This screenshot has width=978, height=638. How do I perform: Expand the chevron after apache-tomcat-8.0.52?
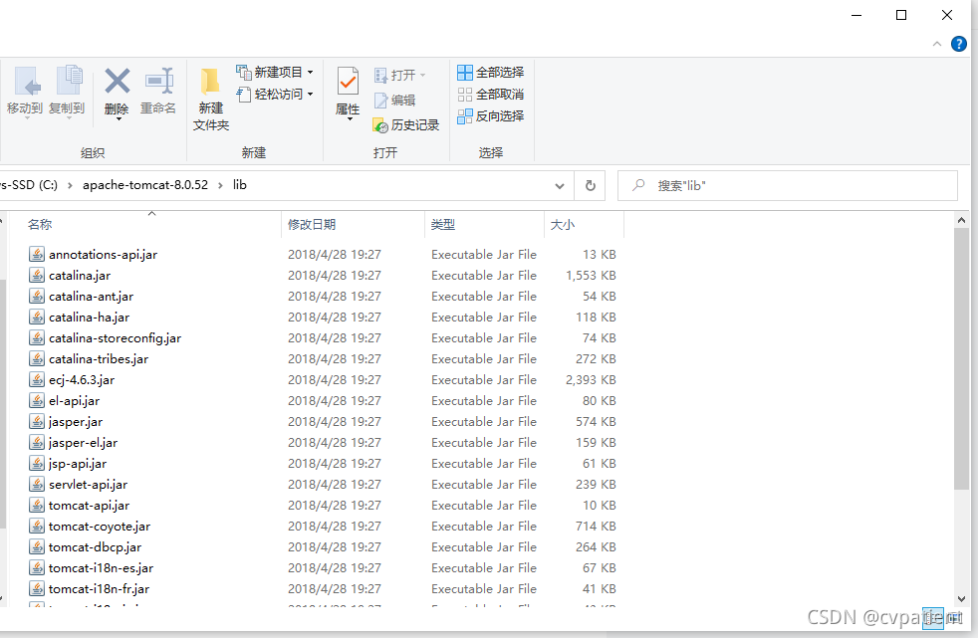tap(220, 186)
